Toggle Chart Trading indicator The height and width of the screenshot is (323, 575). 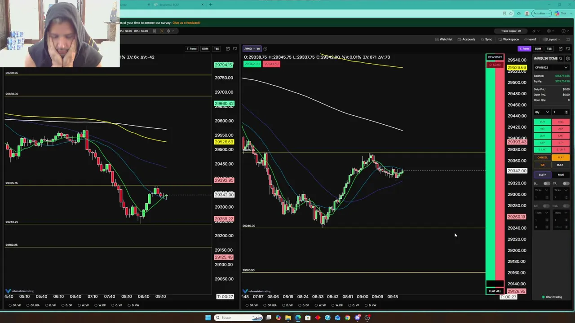[552, 297]
